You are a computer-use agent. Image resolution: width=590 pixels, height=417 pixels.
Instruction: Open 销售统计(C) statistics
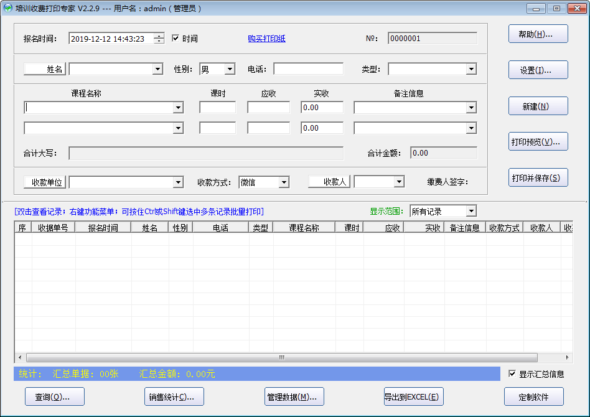[174, 396]
